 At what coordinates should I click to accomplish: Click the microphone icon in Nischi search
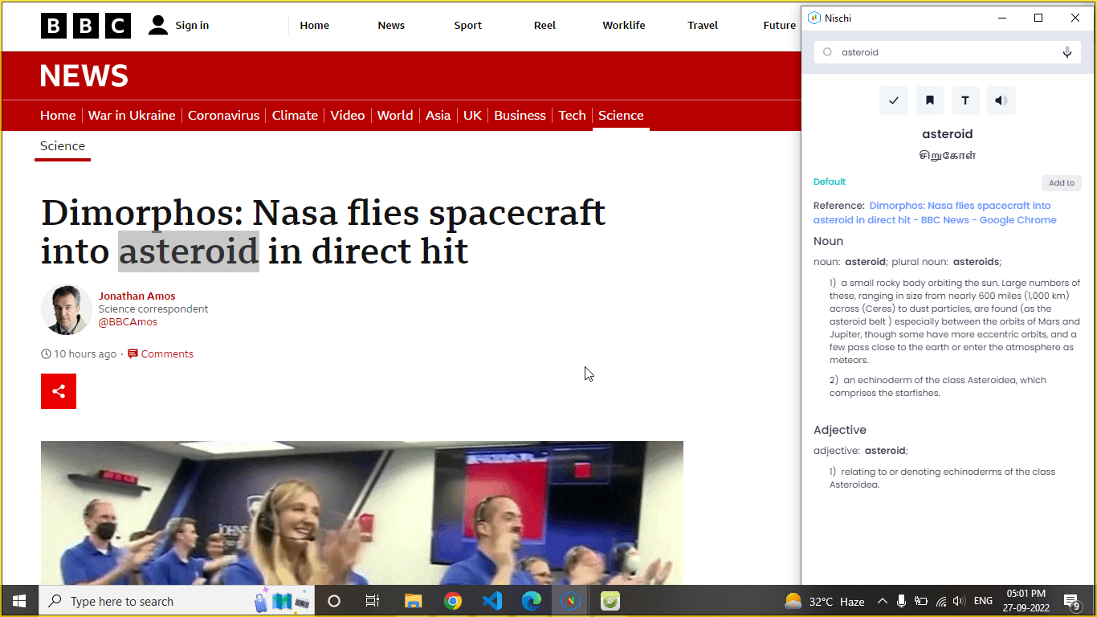pos(1067,52)
